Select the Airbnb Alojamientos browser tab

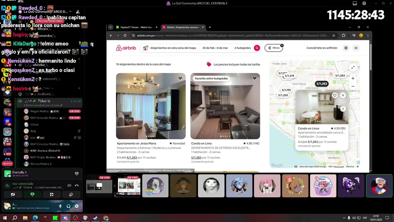click(183, 27)
